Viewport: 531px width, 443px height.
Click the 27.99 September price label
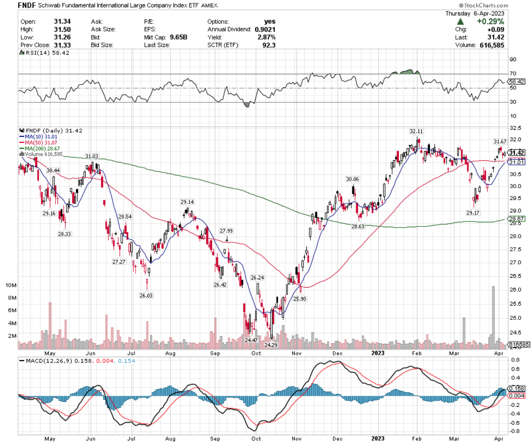pos(226,231)
